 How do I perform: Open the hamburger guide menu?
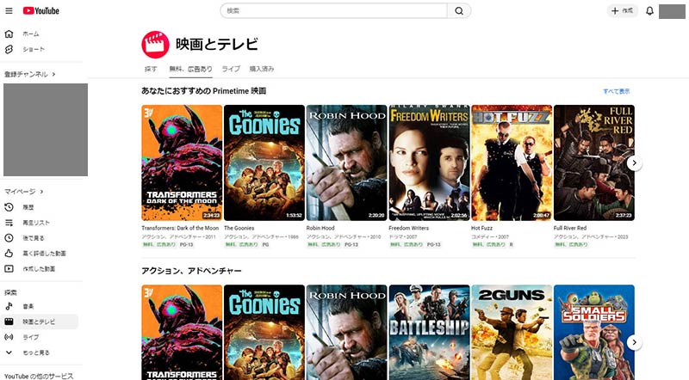pyautogui.click(x=9, y=10)
